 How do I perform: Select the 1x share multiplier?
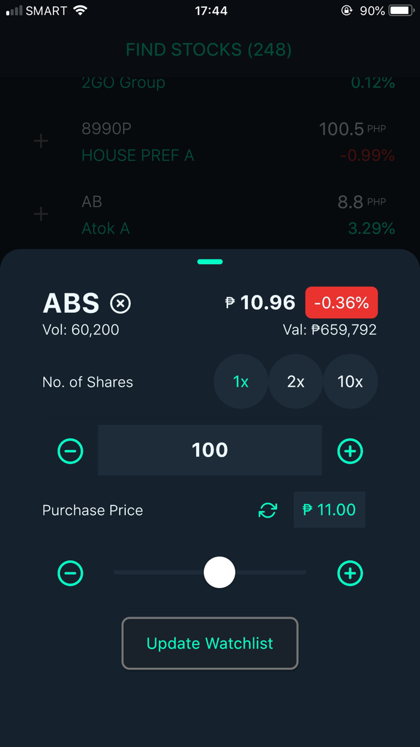(241, 381)
